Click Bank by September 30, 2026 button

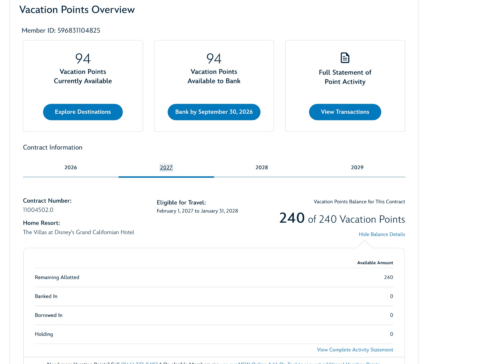point(214,112)
